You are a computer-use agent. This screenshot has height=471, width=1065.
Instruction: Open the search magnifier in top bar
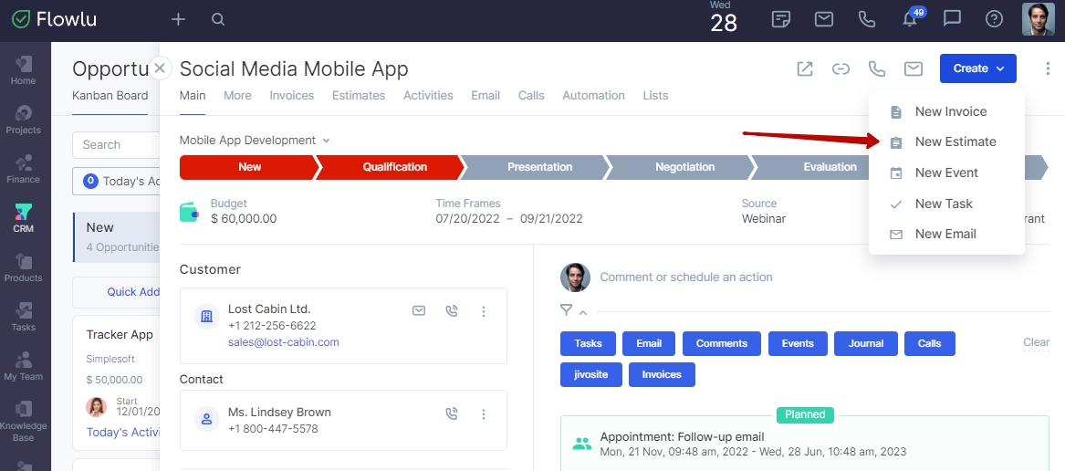[218, 19]
